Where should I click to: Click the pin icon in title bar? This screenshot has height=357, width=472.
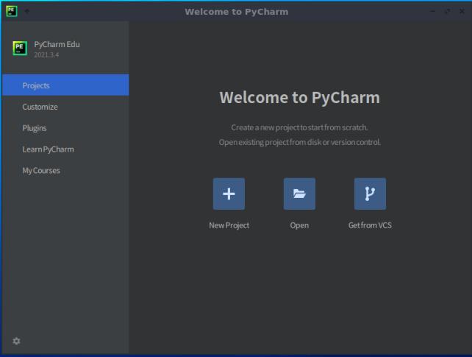pos(26,11)
